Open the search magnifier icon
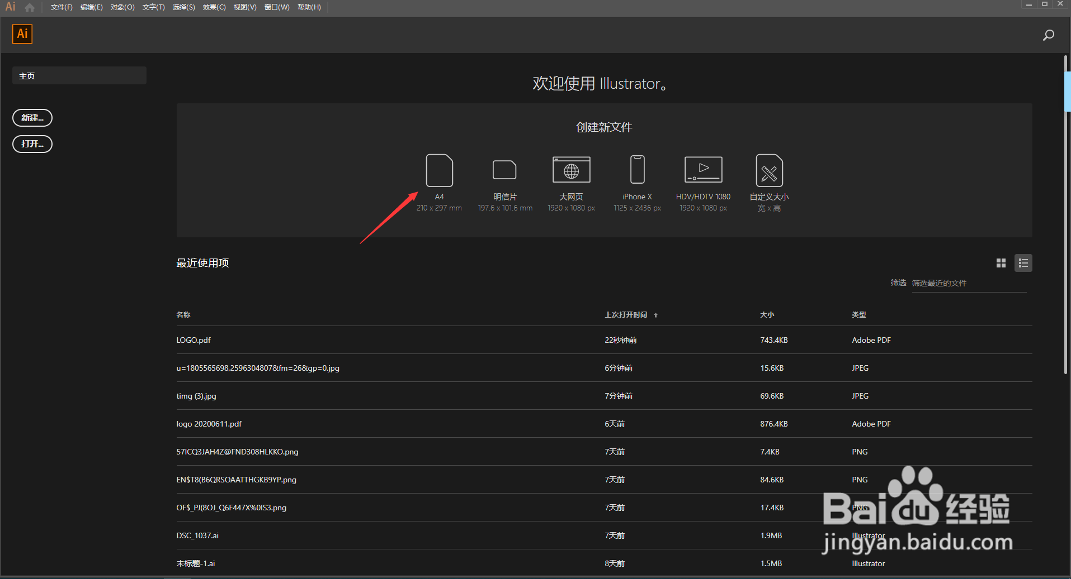 pos(1049,35)
